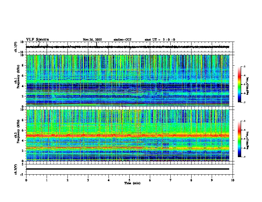Click the ch.1 voltage waveform trace
The width and height of the screenshot is (262, 202).
[x=127, y=47]
